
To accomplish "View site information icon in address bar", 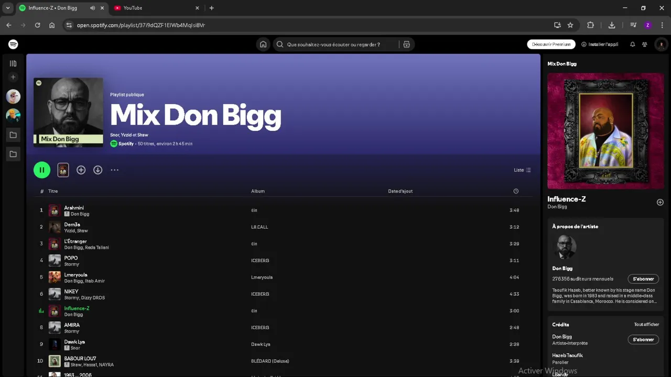I will point(69,25).
